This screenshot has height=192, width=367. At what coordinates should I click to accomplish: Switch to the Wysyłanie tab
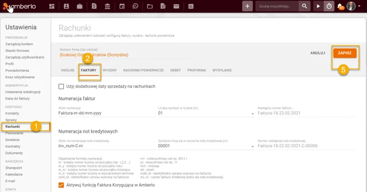pos(222,70)
